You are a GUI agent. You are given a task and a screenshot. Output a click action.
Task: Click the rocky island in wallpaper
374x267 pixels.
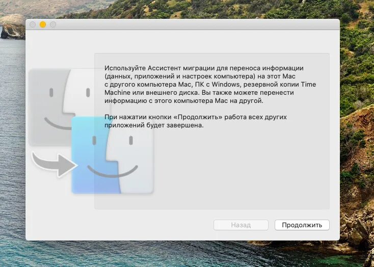click(x=12, y=28)
